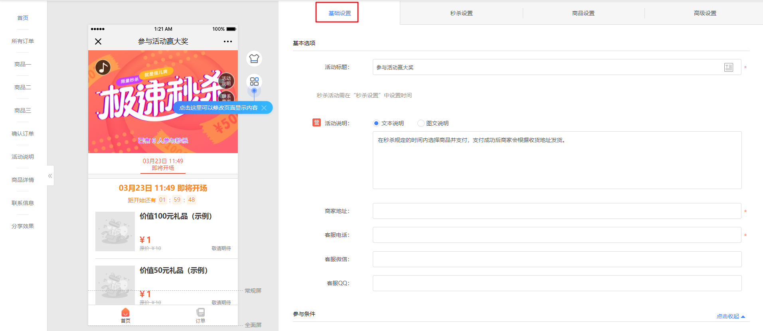Click 敬请期待 on the 100元礼品 item

[221, 248]
